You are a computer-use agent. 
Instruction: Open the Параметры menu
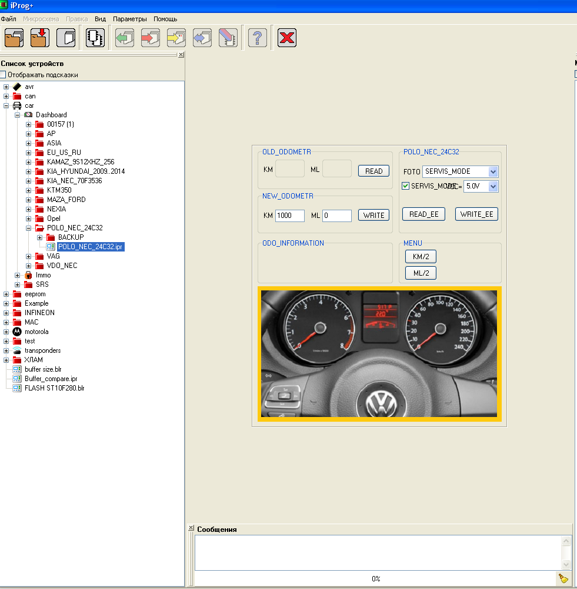coord(130,19)
